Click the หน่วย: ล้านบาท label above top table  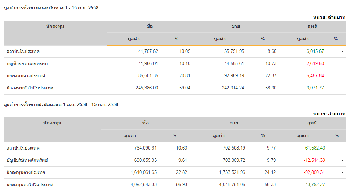point(328,17)
